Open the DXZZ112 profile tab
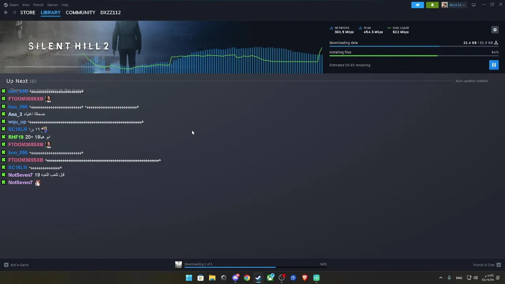The width and height of the screenshot is (505, 284). tap(110, 13)
